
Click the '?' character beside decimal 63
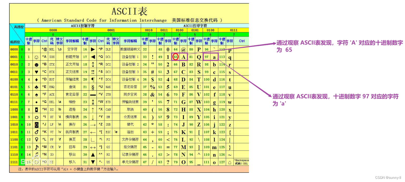coord(168,162)
